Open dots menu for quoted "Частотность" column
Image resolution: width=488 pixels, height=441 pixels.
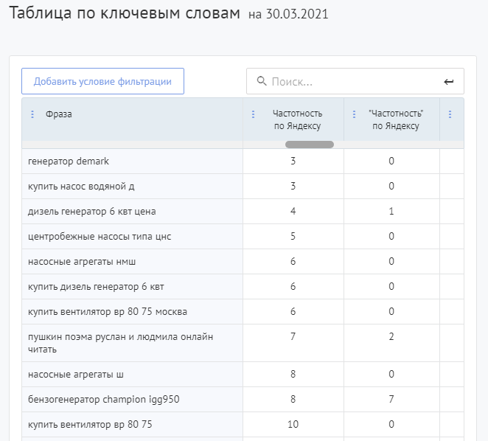point(354,114)
